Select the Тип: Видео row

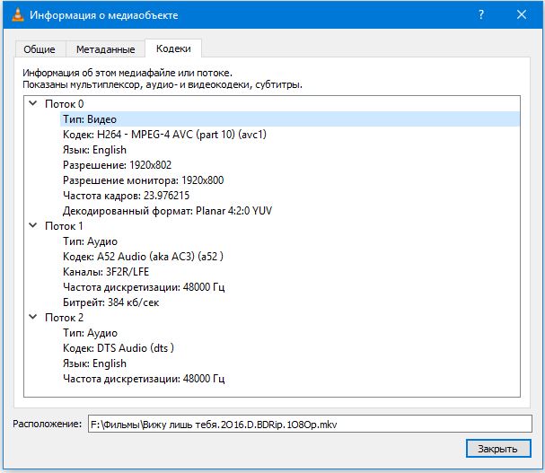click(90, 119)
